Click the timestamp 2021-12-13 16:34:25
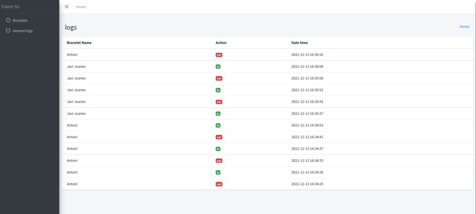The width and height of the screenshot is (476, 214). [307, 184]
